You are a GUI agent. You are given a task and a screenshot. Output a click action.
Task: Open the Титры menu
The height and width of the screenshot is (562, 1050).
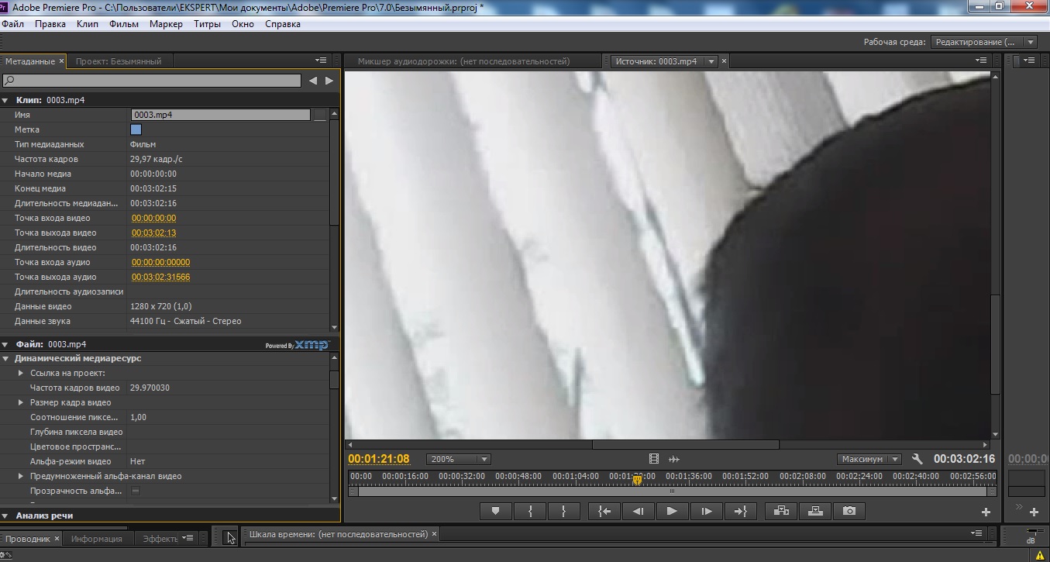click(x=207, y=24)
